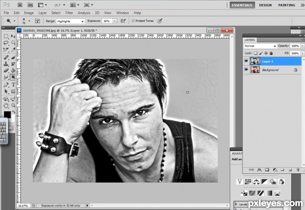
Task: Delete layer using trash icon
Action: [298, 170]
